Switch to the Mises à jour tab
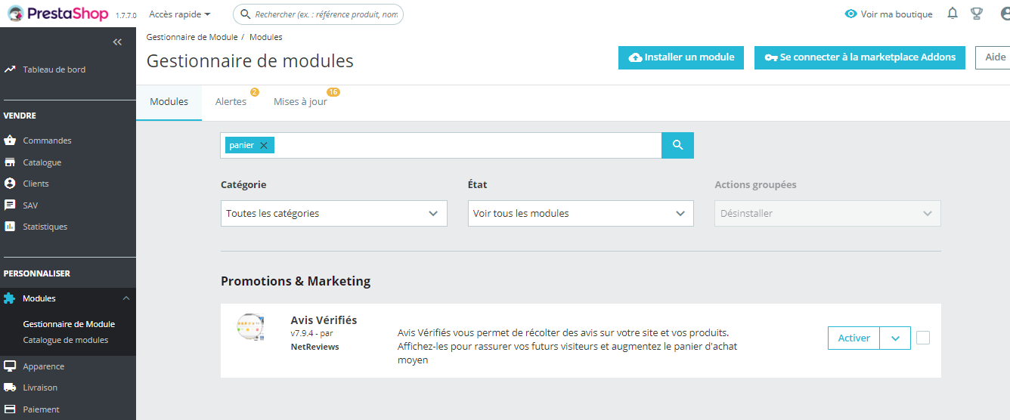Image resolution: width=1010 pixels, height=420 pixels. pyautogui.click(x=300, y=101)
